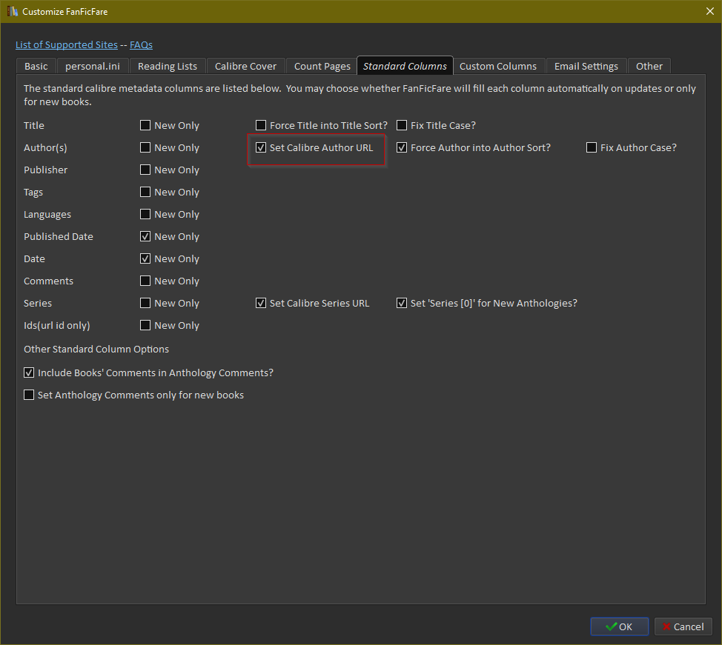This screenshot has height=645, width=722.
Task: Click the calibre books icon in title bar
Action: point(13,11)
